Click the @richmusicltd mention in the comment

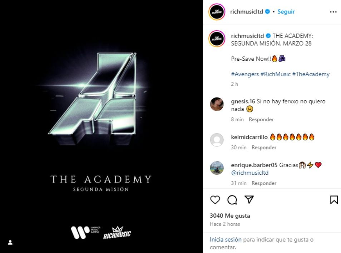(249, 173)
